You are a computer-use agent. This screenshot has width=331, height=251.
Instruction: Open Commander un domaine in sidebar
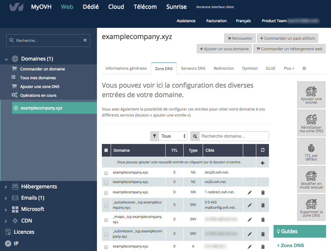42,69
